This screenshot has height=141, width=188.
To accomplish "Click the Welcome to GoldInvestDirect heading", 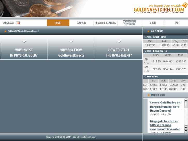I will coord(23,31).
